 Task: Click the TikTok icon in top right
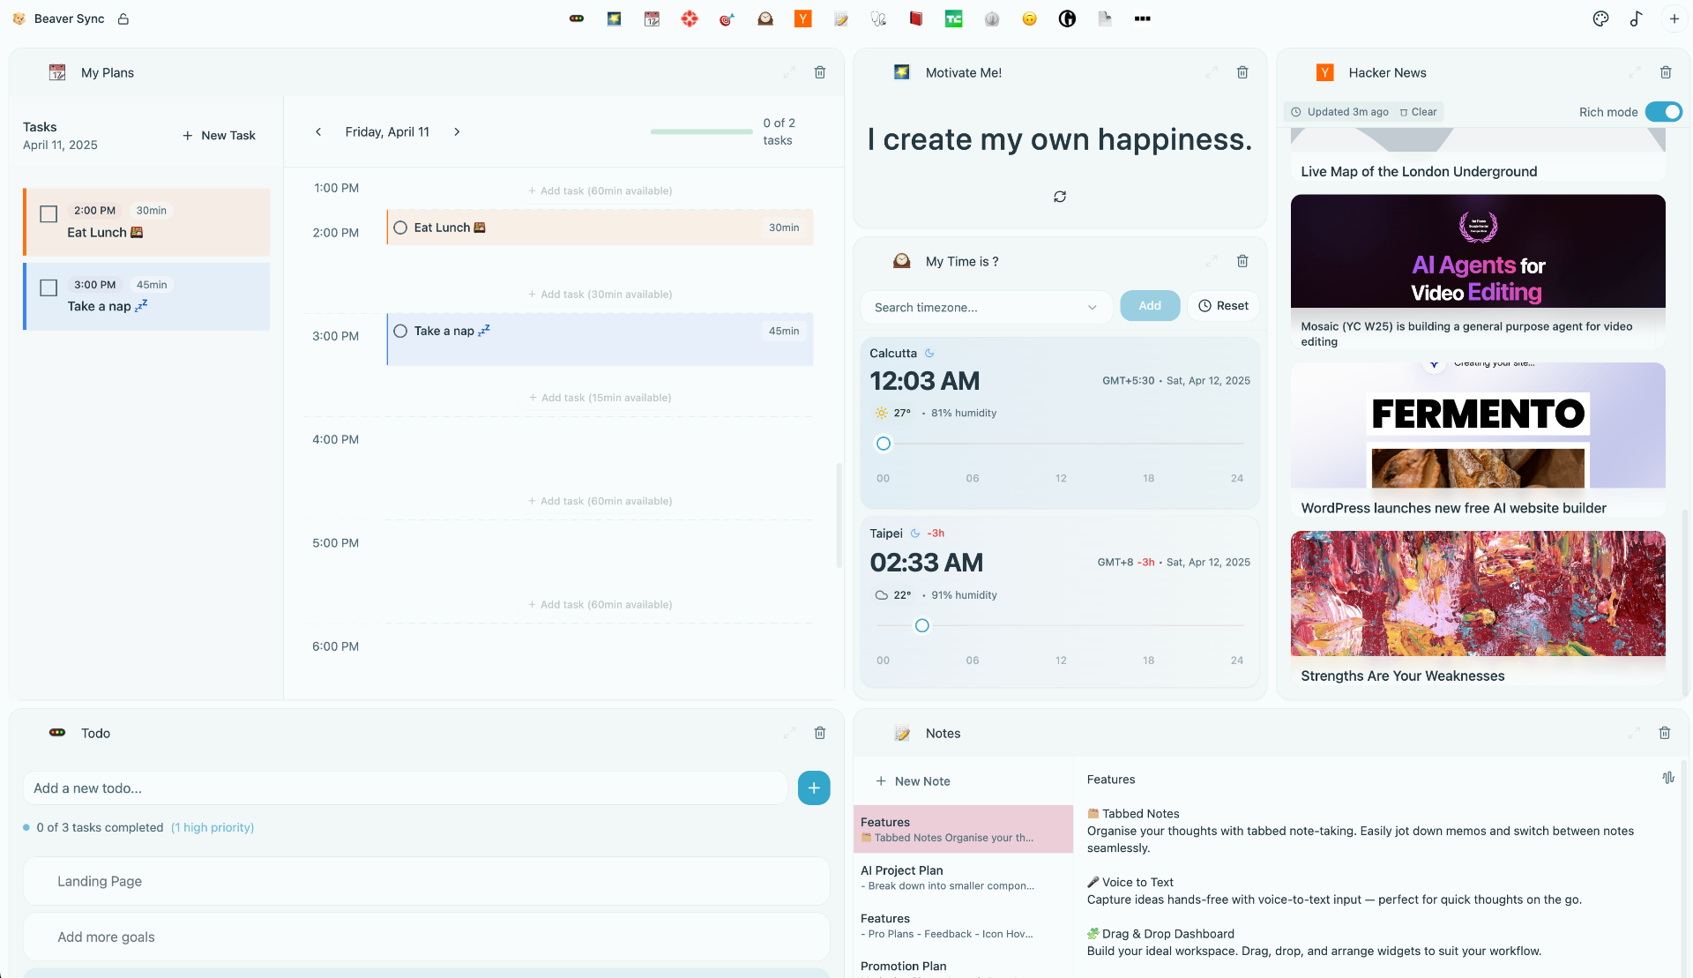click(x=1636, y=19)
